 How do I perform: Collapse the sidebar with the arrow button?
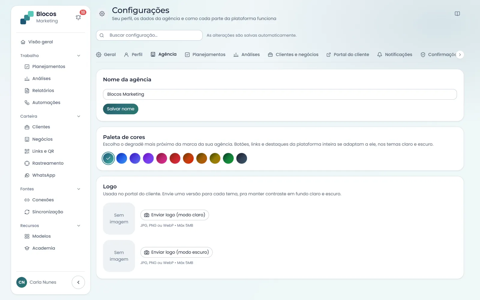coord(78,282)
